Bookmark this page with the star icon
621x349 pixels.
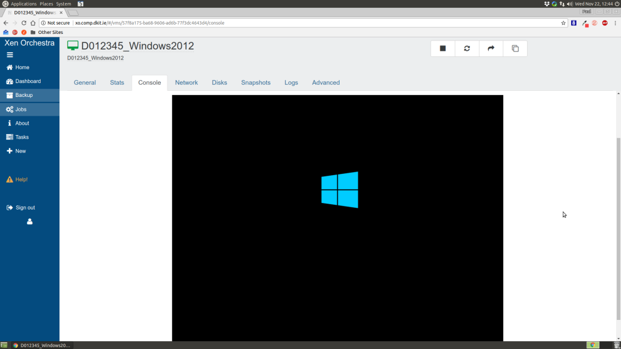coord(563,23)
